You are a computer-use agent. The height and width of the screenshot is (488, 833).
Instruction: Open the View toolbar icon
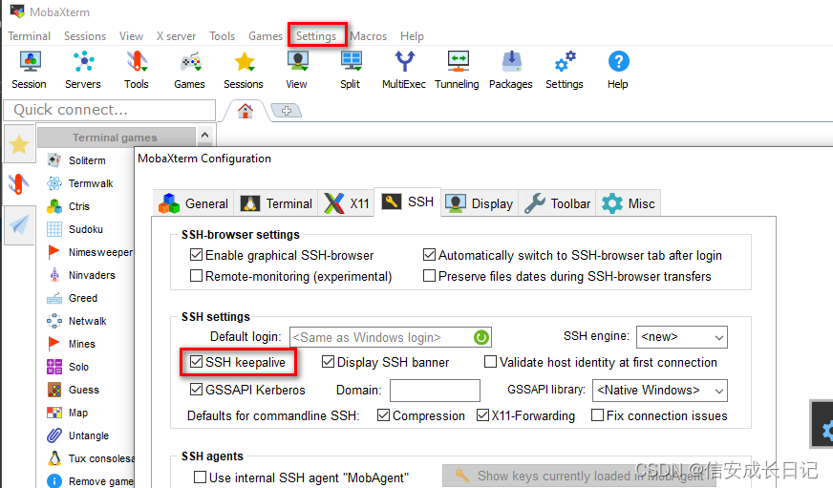click(x=297, y=70)
